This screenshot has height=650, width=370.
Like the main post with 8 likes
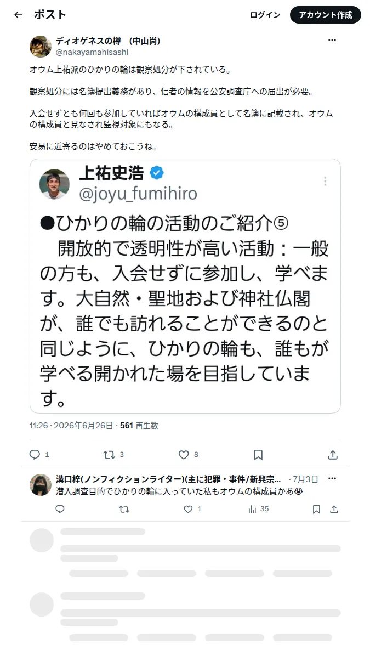pyautogui.click(x=184, y=455)
